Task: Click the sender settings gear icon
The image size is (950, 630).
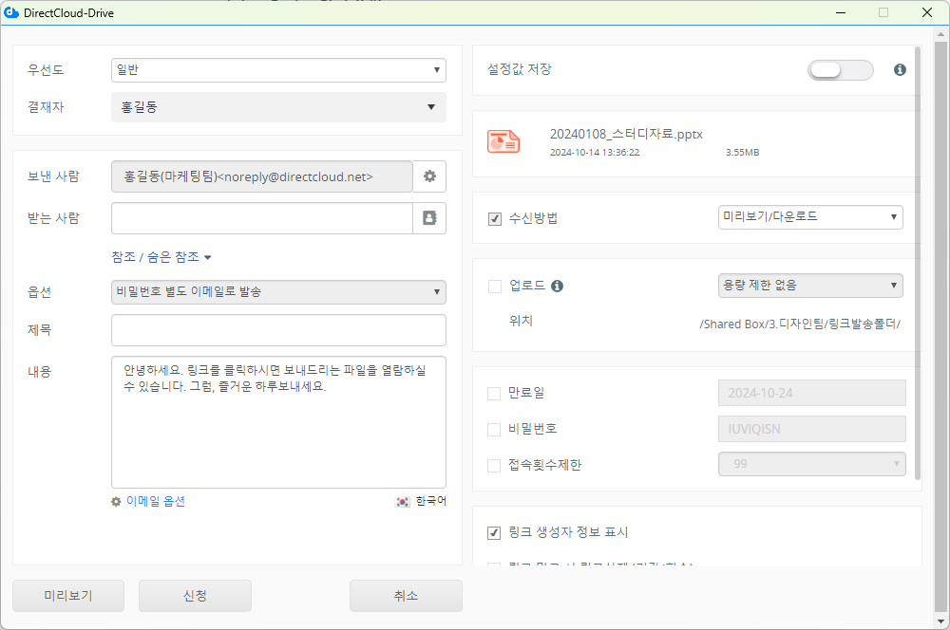Action: (429, 176)
